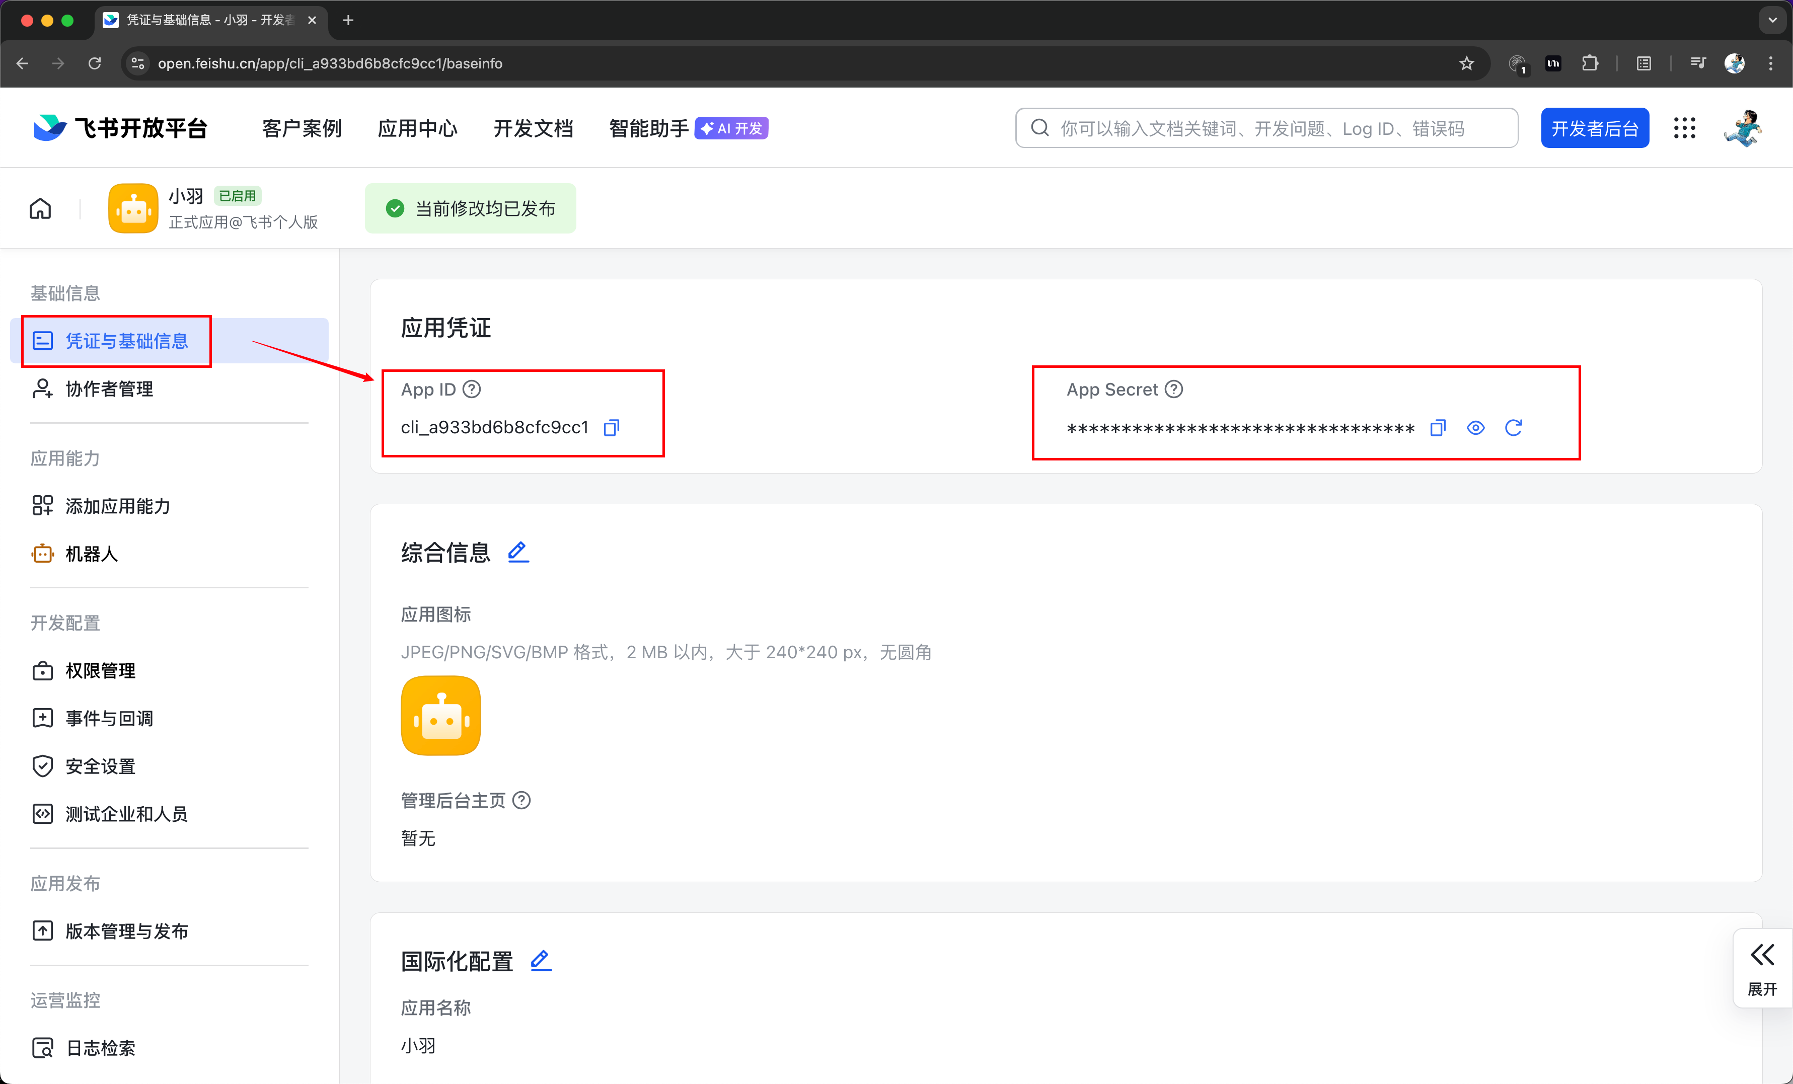The width and height of the screenshot is (1793, 1084).
Task: Reveal the hidden App Secret
Action: tap(1475, 428)
